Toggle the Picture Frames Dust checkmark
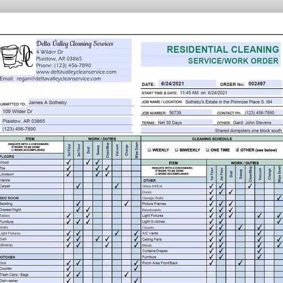Viewport: 283px width, 283px height. point(230,204)
